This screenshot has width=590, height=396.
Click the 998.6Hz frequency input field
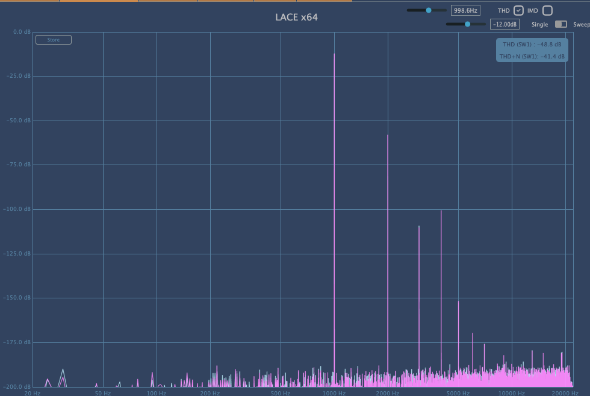tap(465, 11)
